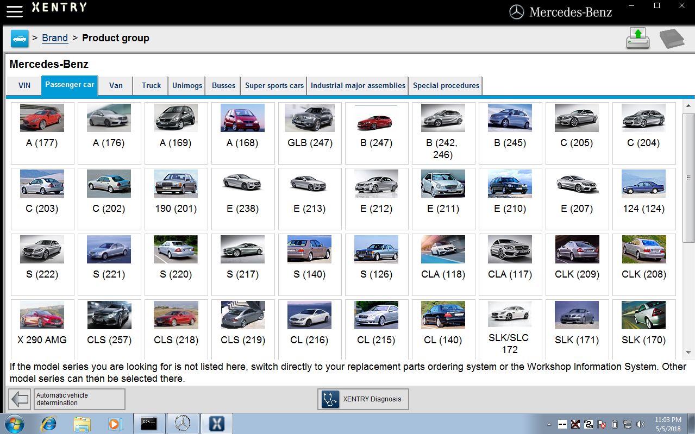Select the E (207) model
Screen dimensions: 695x434
pyautogui.click(x=577, y=199)
